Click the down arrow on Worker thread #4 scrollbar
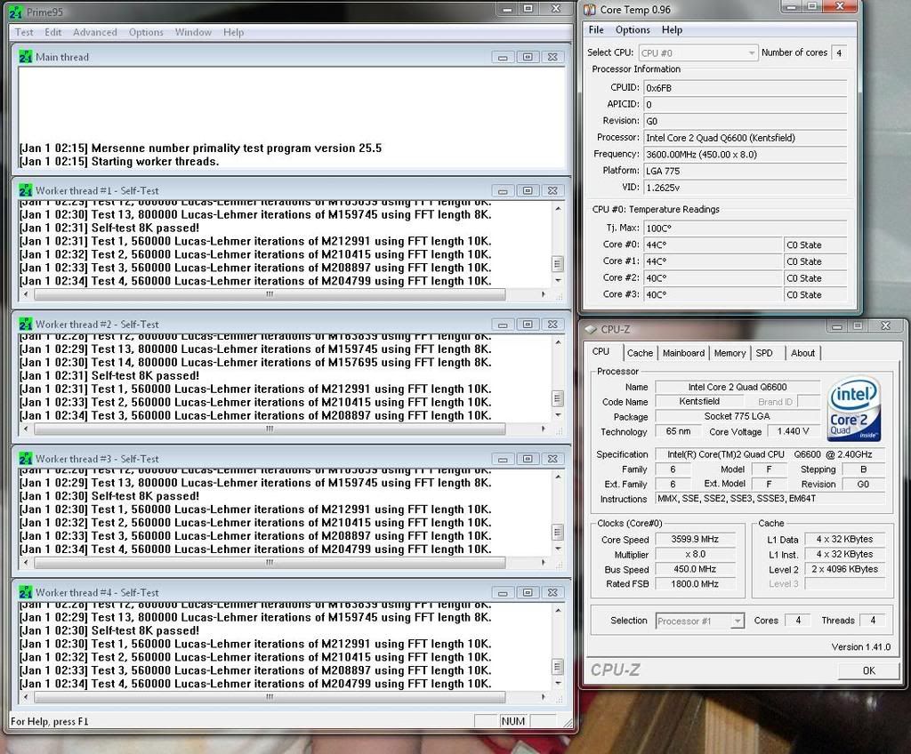 coord(558,683)
